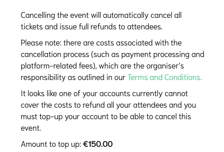Click the 'costs associated with the' phrase
This screenshot has width=224, height=152.
[x=139, y=43]
